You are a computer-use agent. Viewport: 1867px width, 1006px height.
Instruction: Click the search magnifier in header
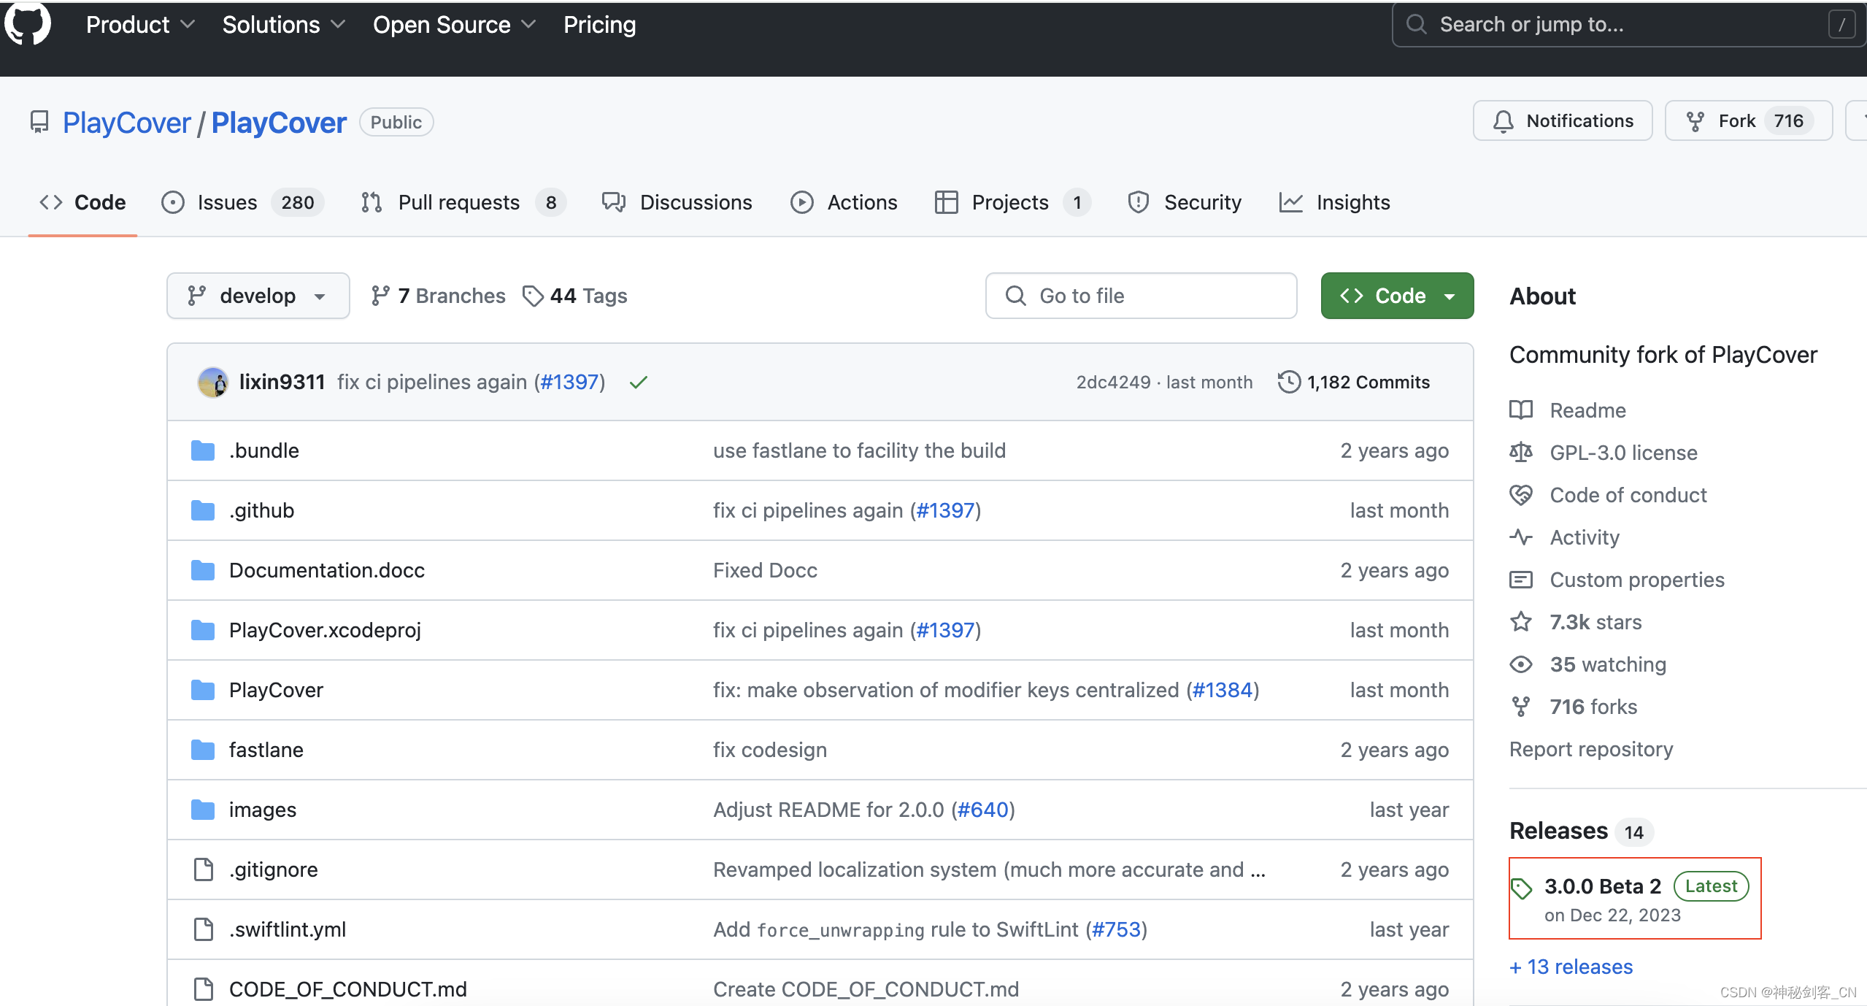pos(1417,25)
